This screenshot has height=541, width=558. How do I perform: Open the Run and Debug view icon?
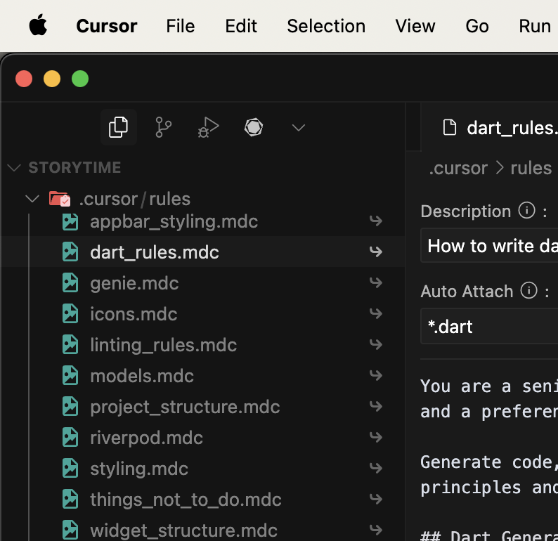208,127
